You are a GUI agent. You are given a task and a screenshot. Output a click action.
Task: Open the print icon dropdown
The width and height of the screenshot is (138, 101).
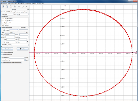click(x=15, y=7)
